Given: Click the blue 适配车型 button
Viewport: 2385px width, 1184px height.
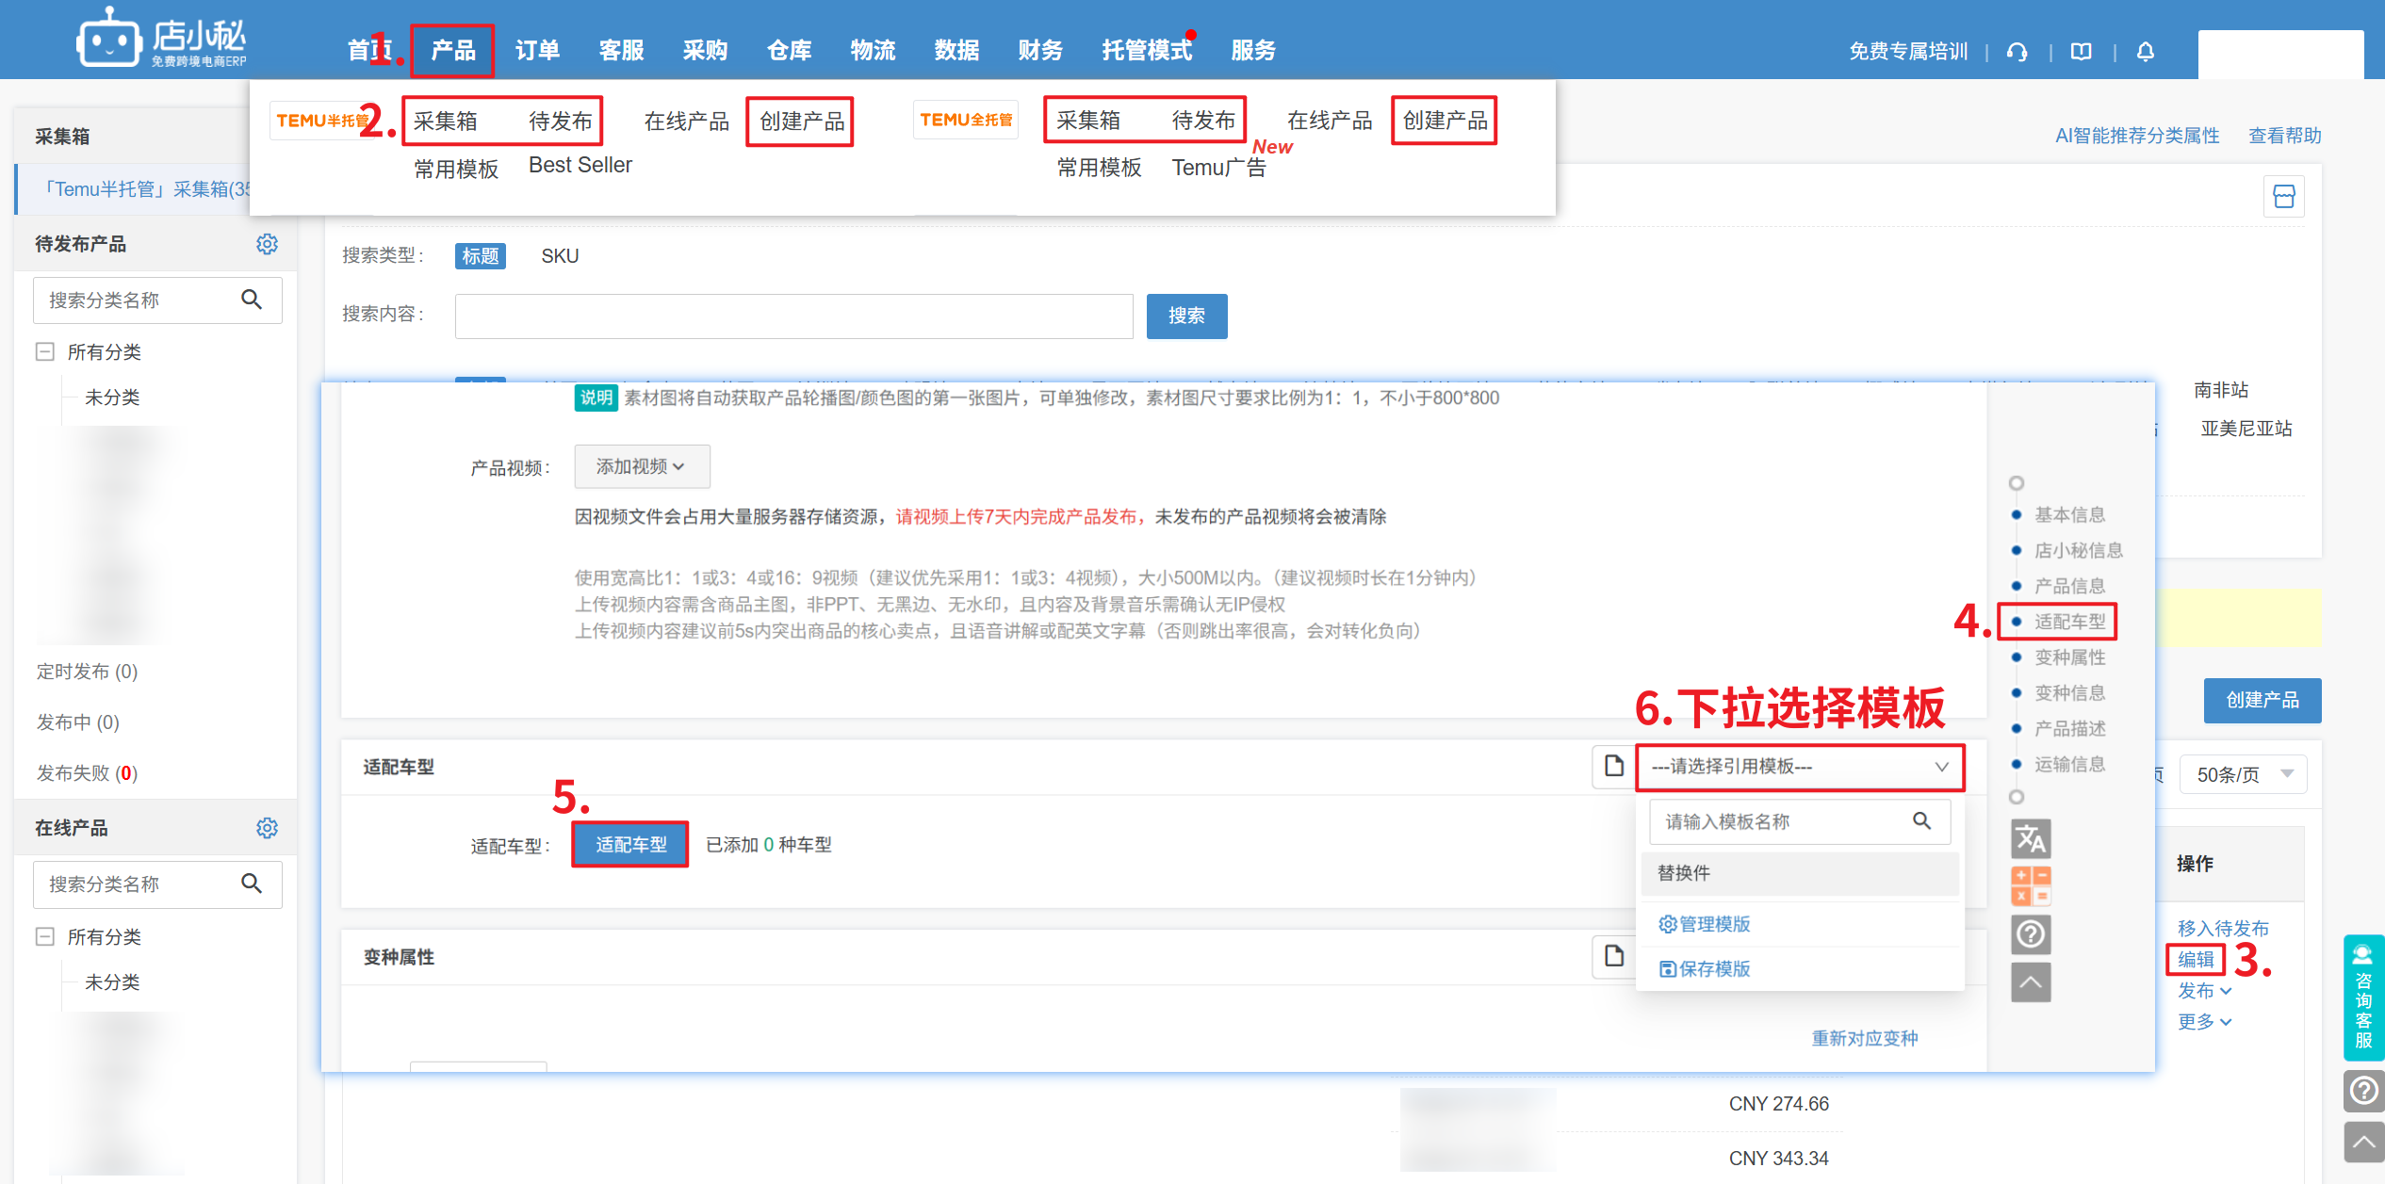Looking at the screenshot, I should coord(630,845).
